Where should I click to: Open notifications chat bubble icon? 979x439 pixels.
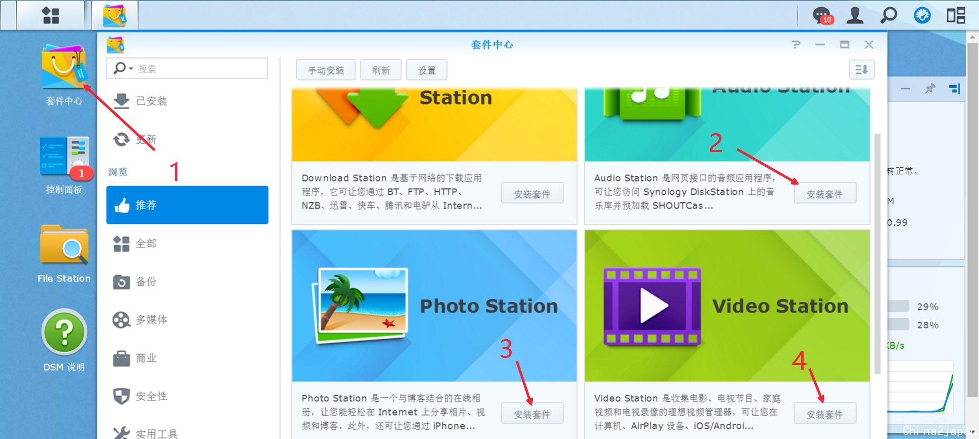(822, 15)
